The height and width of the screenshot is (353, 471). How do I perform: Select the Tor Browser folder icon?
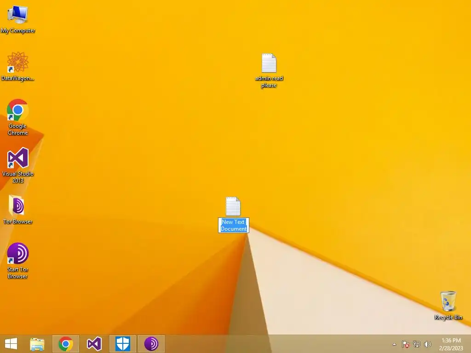tap(17, 205)
